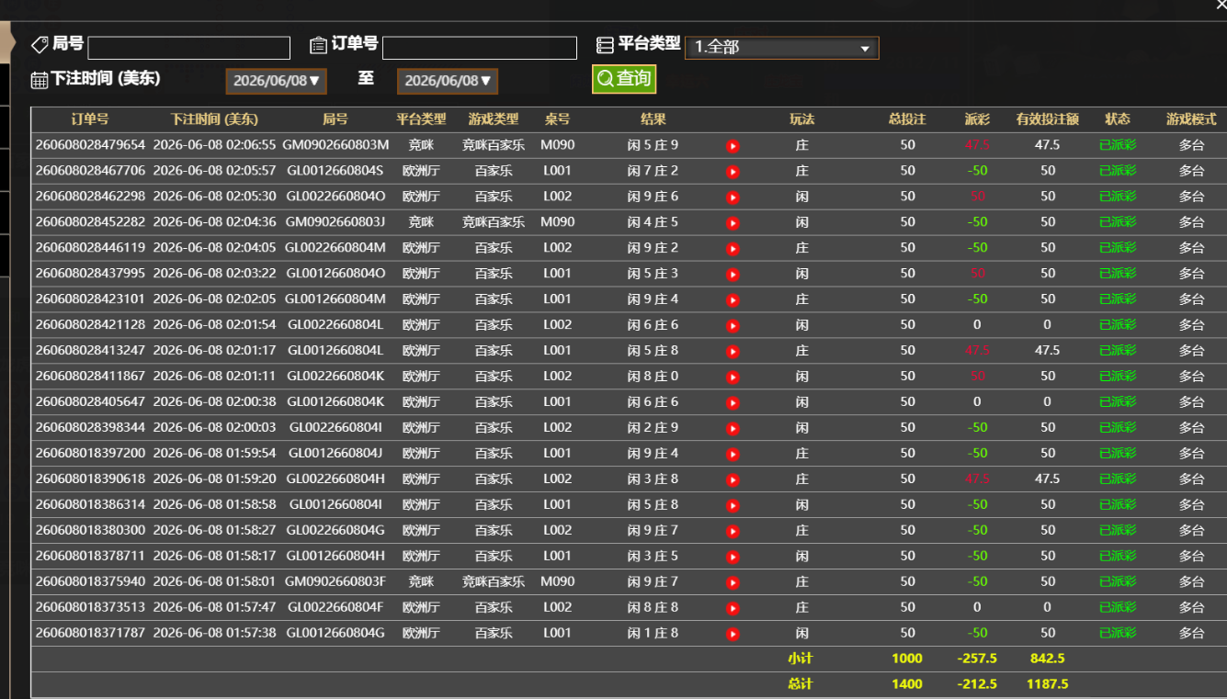This screenshot has width=1227, height=699.
Task: Click the 游戏模式 column header
Action: point(1191,119)
